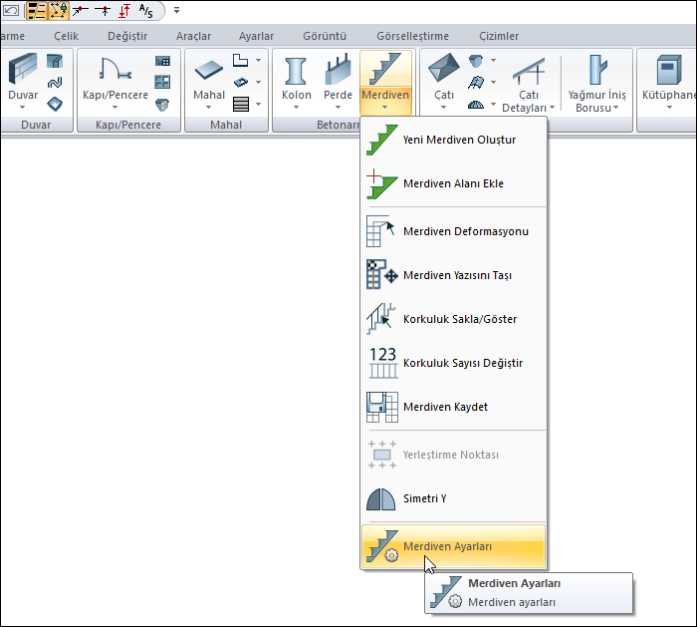Expand dropdown beside hatched lines icon

[x=258, y=104]
